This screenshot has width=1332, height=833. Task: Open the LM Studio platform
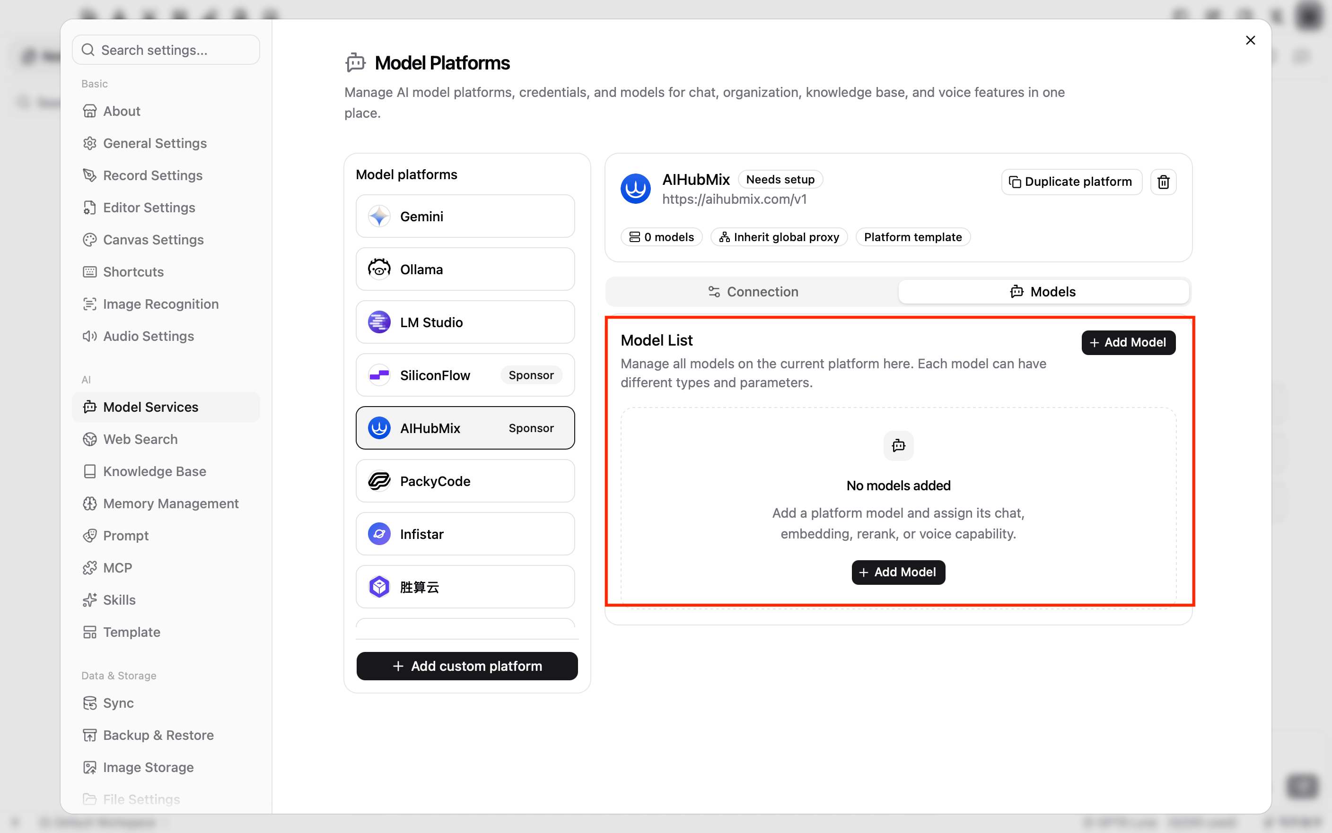point(465,322)
